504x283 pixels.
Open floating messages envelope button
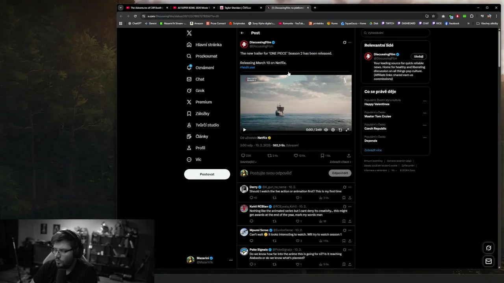pyautogui.click(x=489, y=261)
